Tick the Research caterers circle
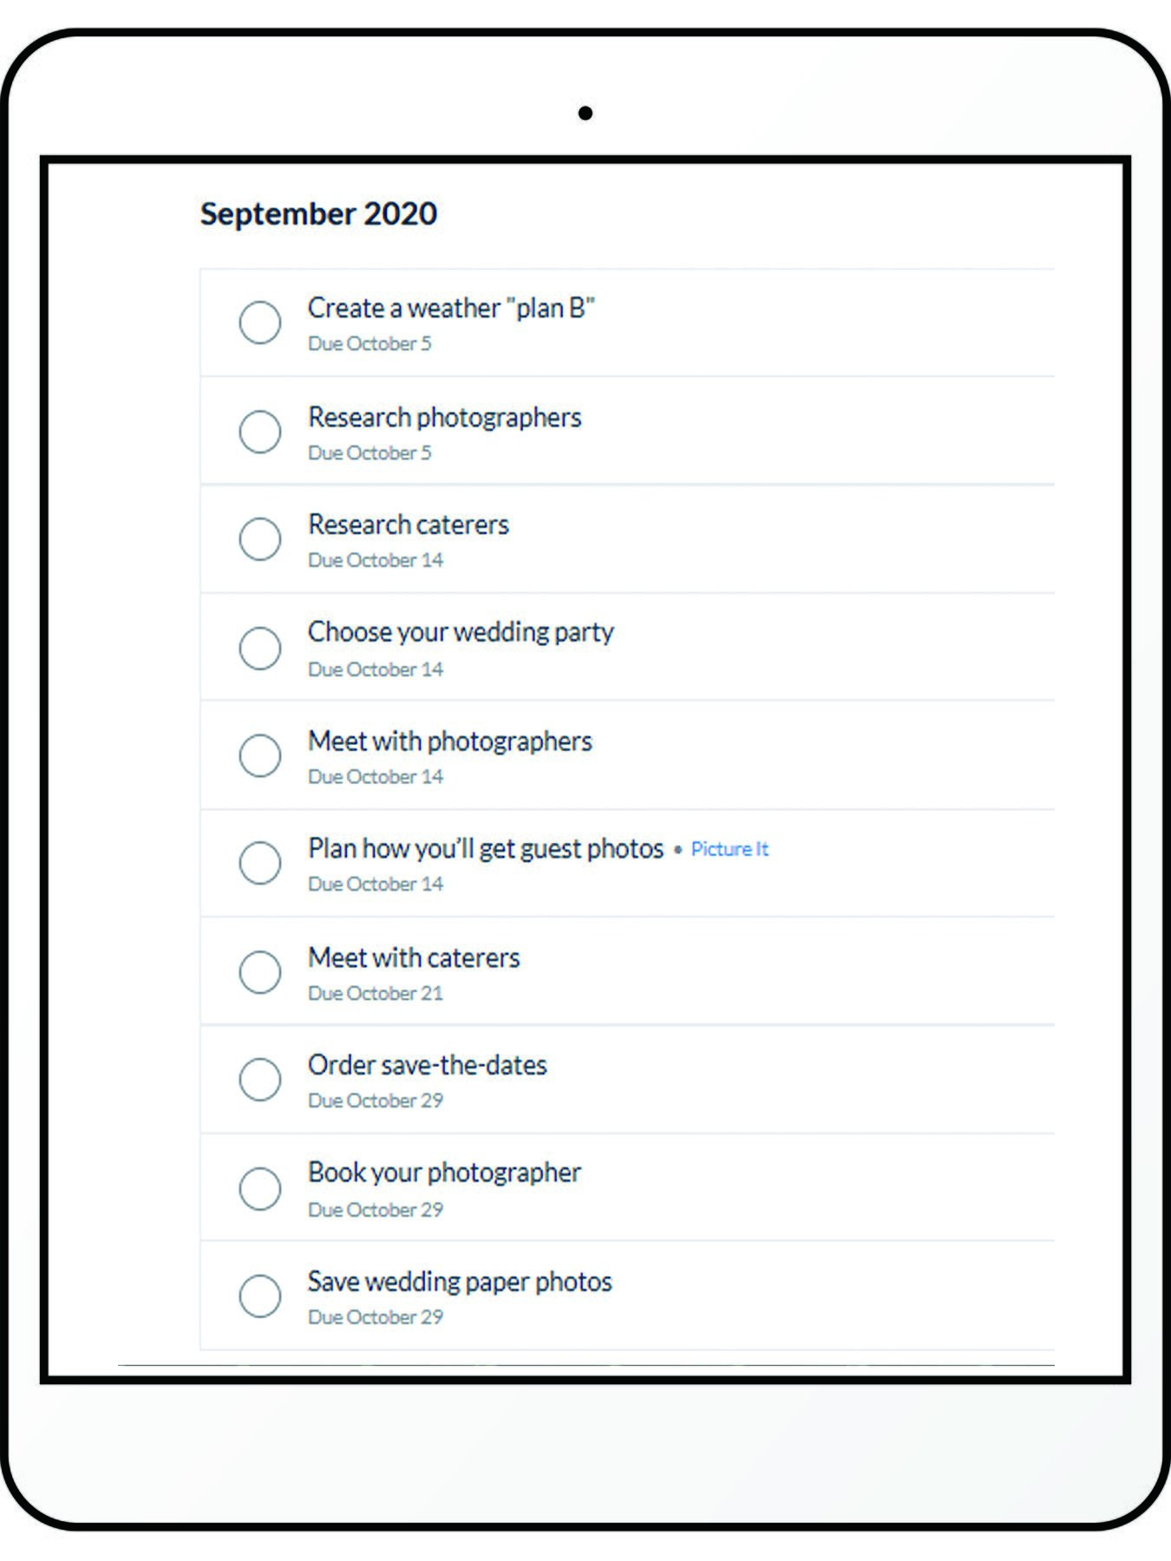 [x=259, y=539]
